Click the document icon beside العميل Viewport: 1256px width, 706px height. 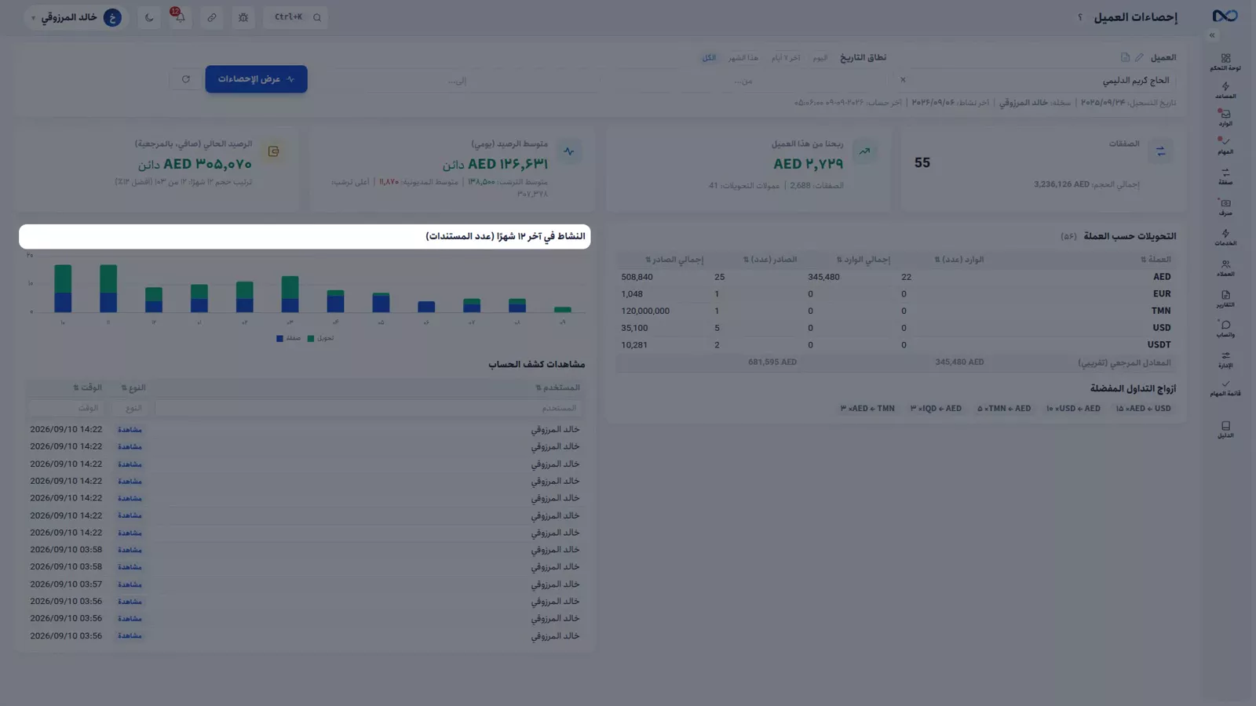[1125, 57]
